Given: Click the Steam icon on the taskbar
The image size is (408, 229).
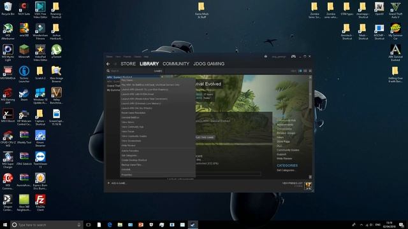Looking at the screenshot, I should (x=193, y=225).
